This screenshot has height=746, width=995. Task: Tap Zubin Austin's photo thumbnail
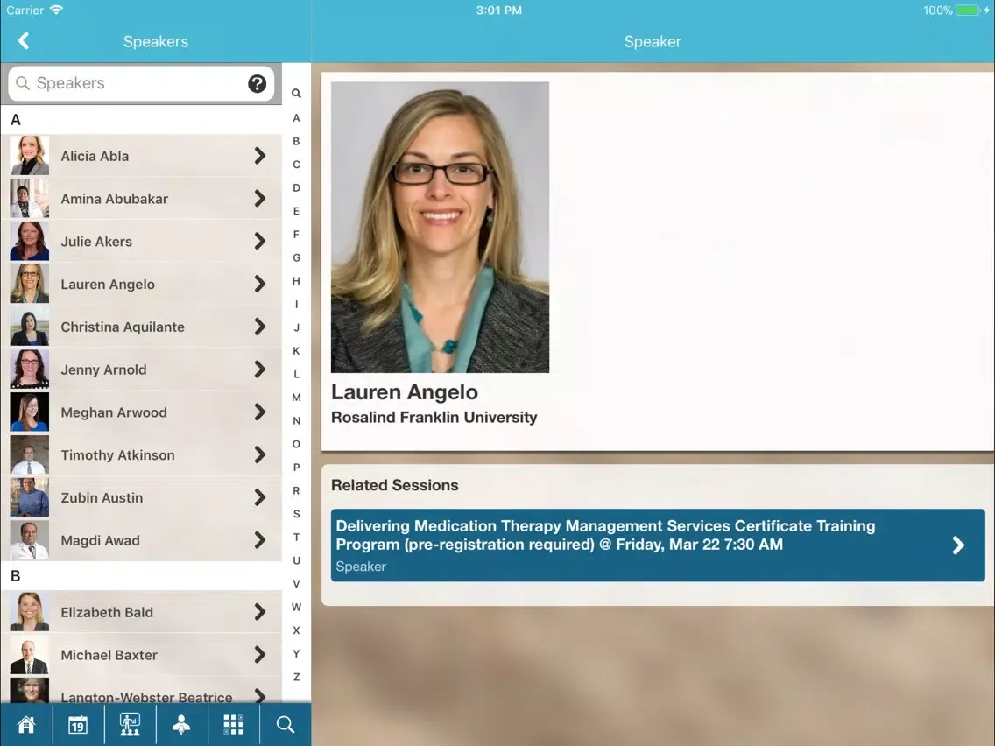29,497
